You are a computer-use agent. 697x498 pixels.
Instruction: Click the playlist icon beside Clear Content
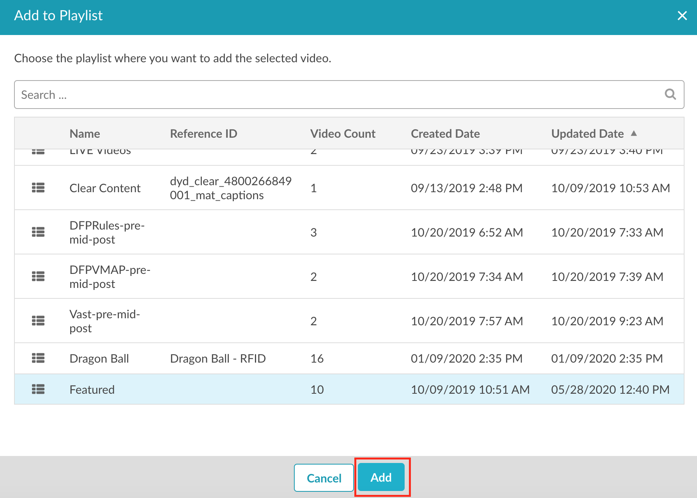coord(38,188)
